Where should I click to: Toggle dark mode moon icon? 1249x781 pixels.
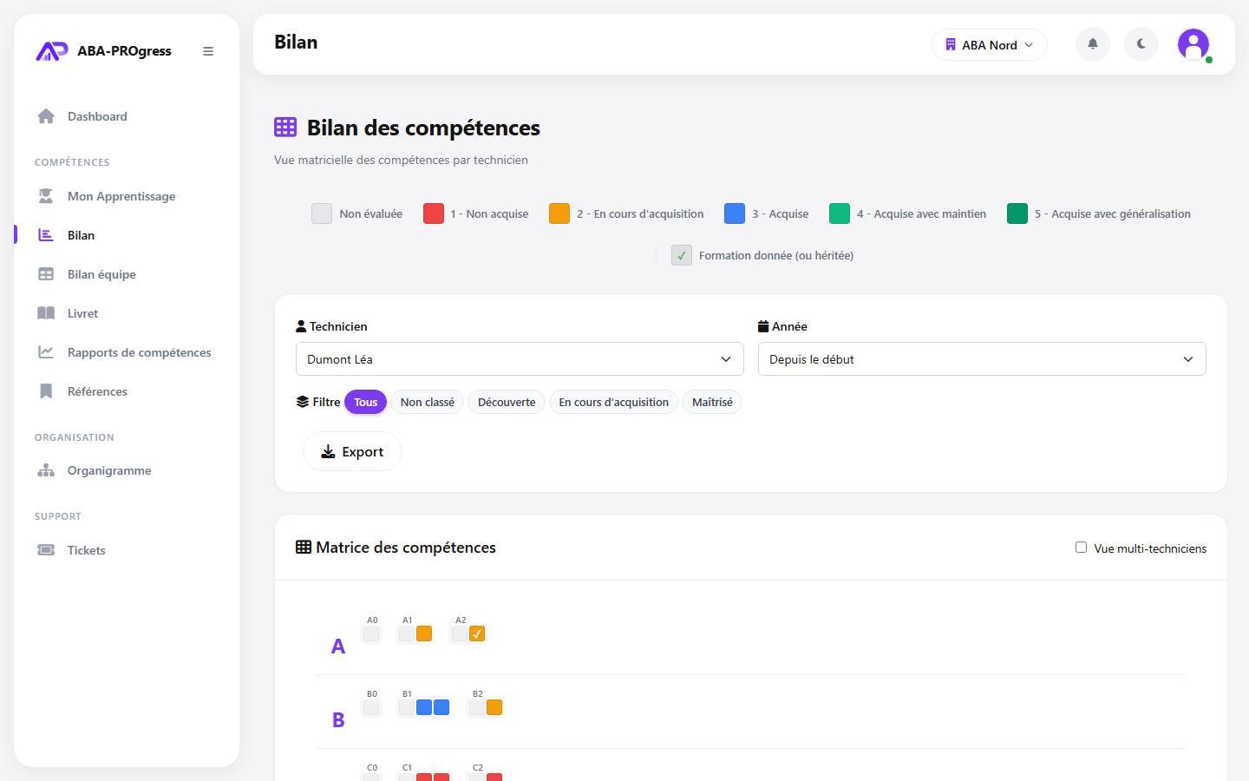point(1141,44)
